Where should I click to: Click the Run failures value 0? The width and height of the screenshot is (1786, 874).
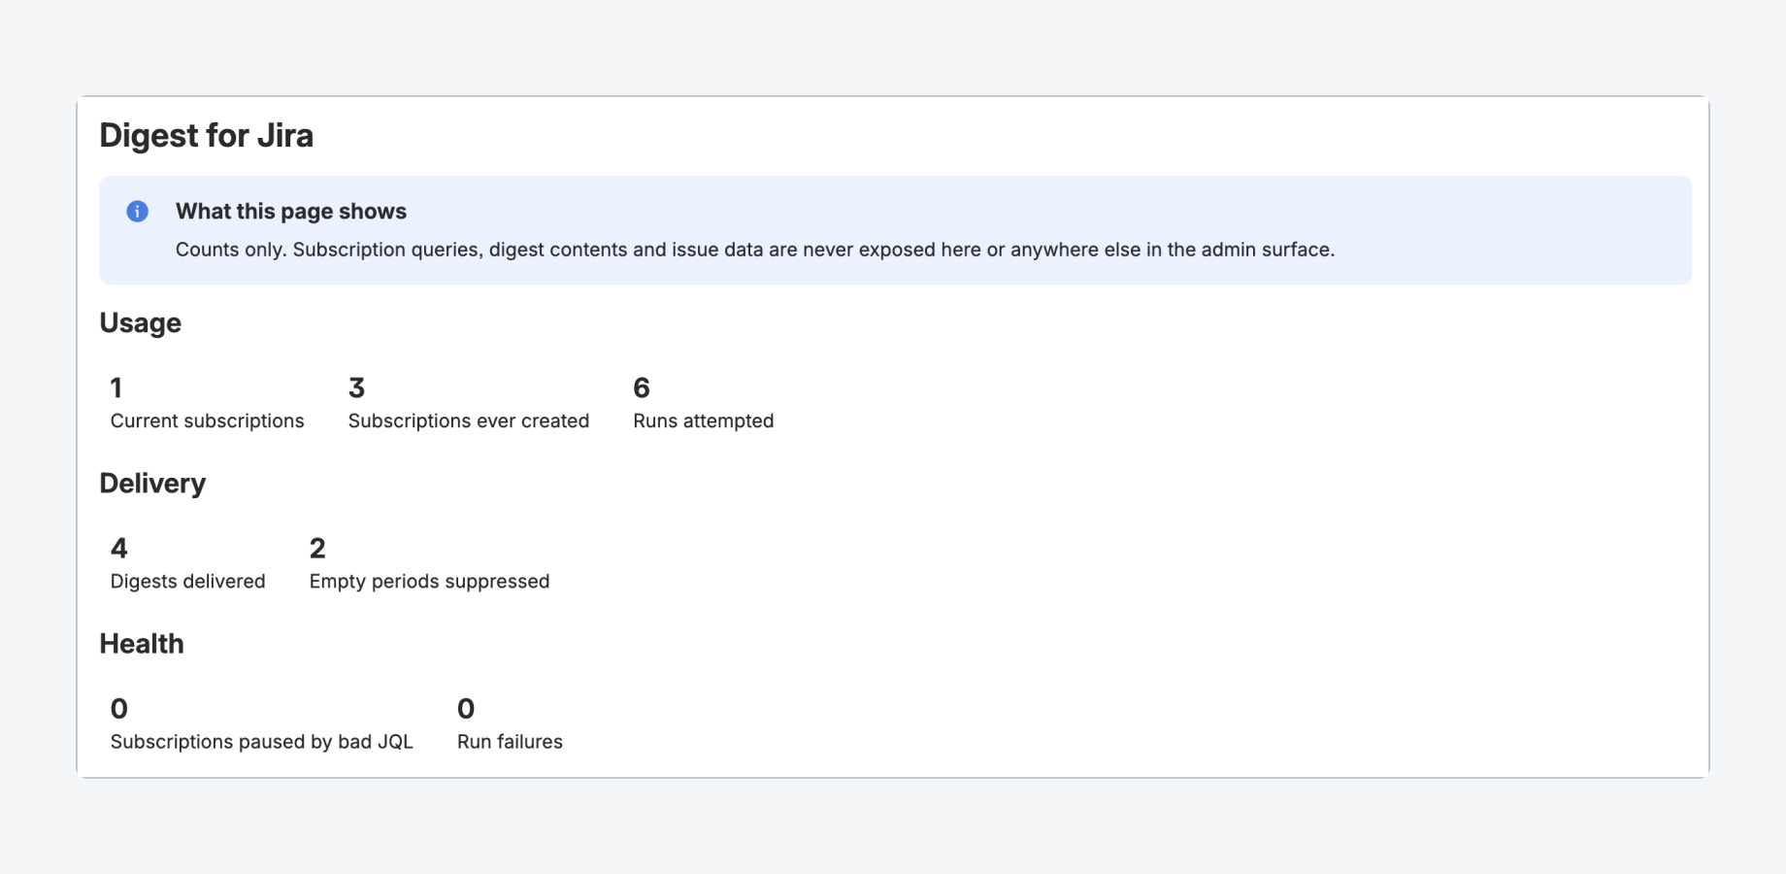[x=466, y=709]
